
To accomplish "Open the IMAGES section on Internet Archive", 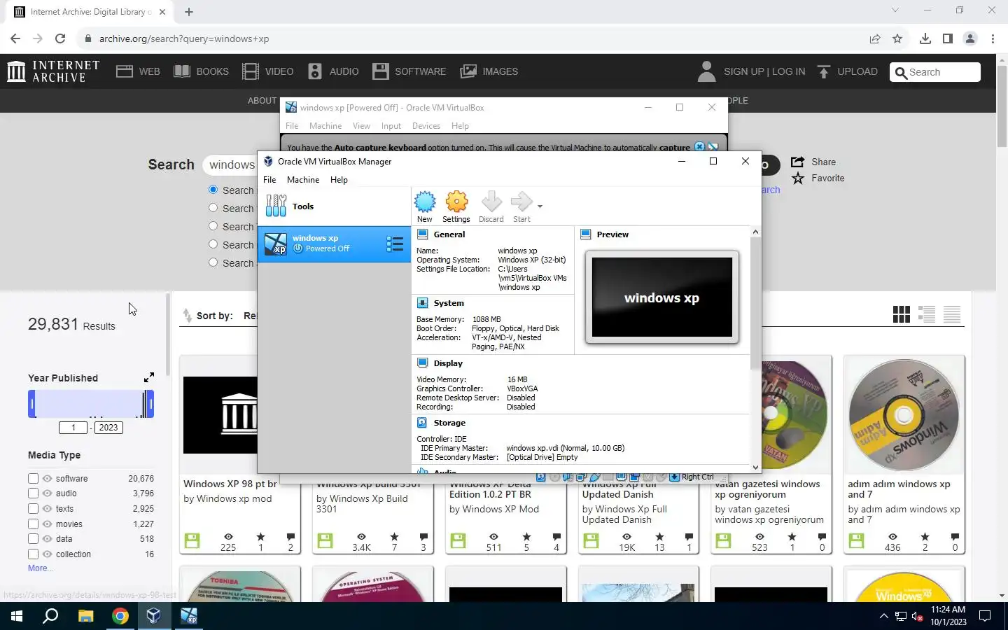I will click(489, 71).
